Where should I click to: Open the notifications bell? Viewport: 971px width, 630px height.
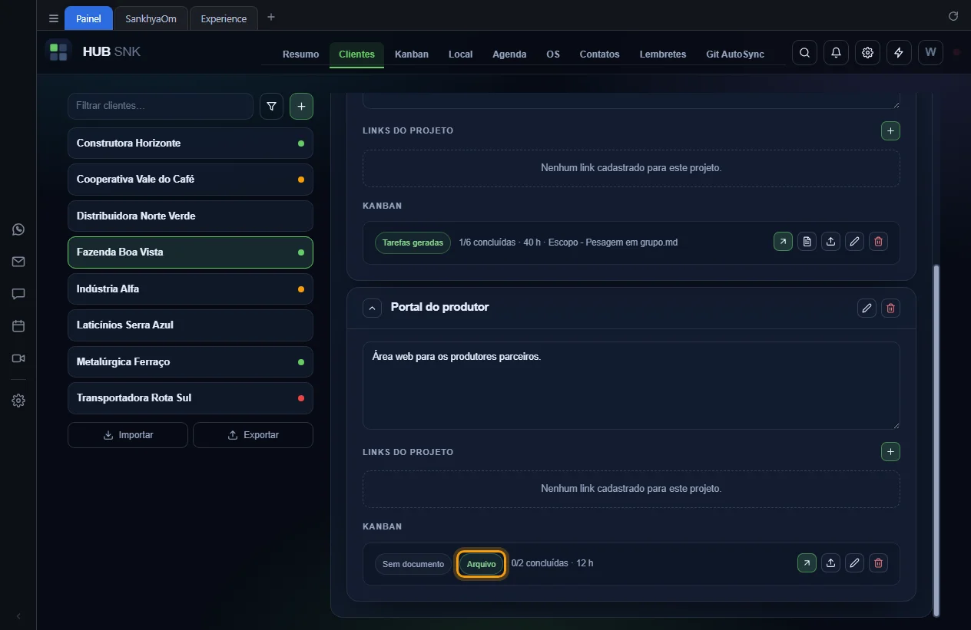click(x=836, y=53)
